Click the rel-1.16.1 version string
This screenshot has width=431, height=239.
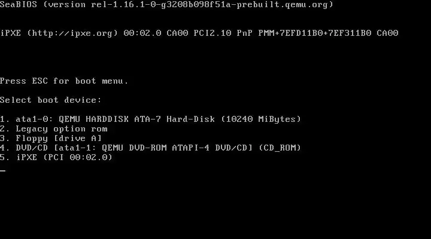[x=118, y=5]
